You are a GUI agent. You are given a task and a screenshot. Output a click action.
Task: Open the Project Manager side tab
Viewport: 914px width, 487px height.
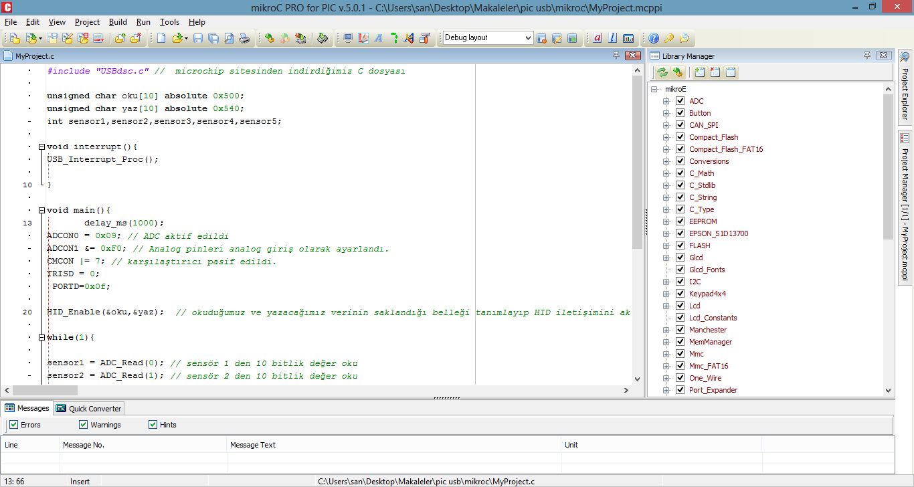[x=905, y=207]
